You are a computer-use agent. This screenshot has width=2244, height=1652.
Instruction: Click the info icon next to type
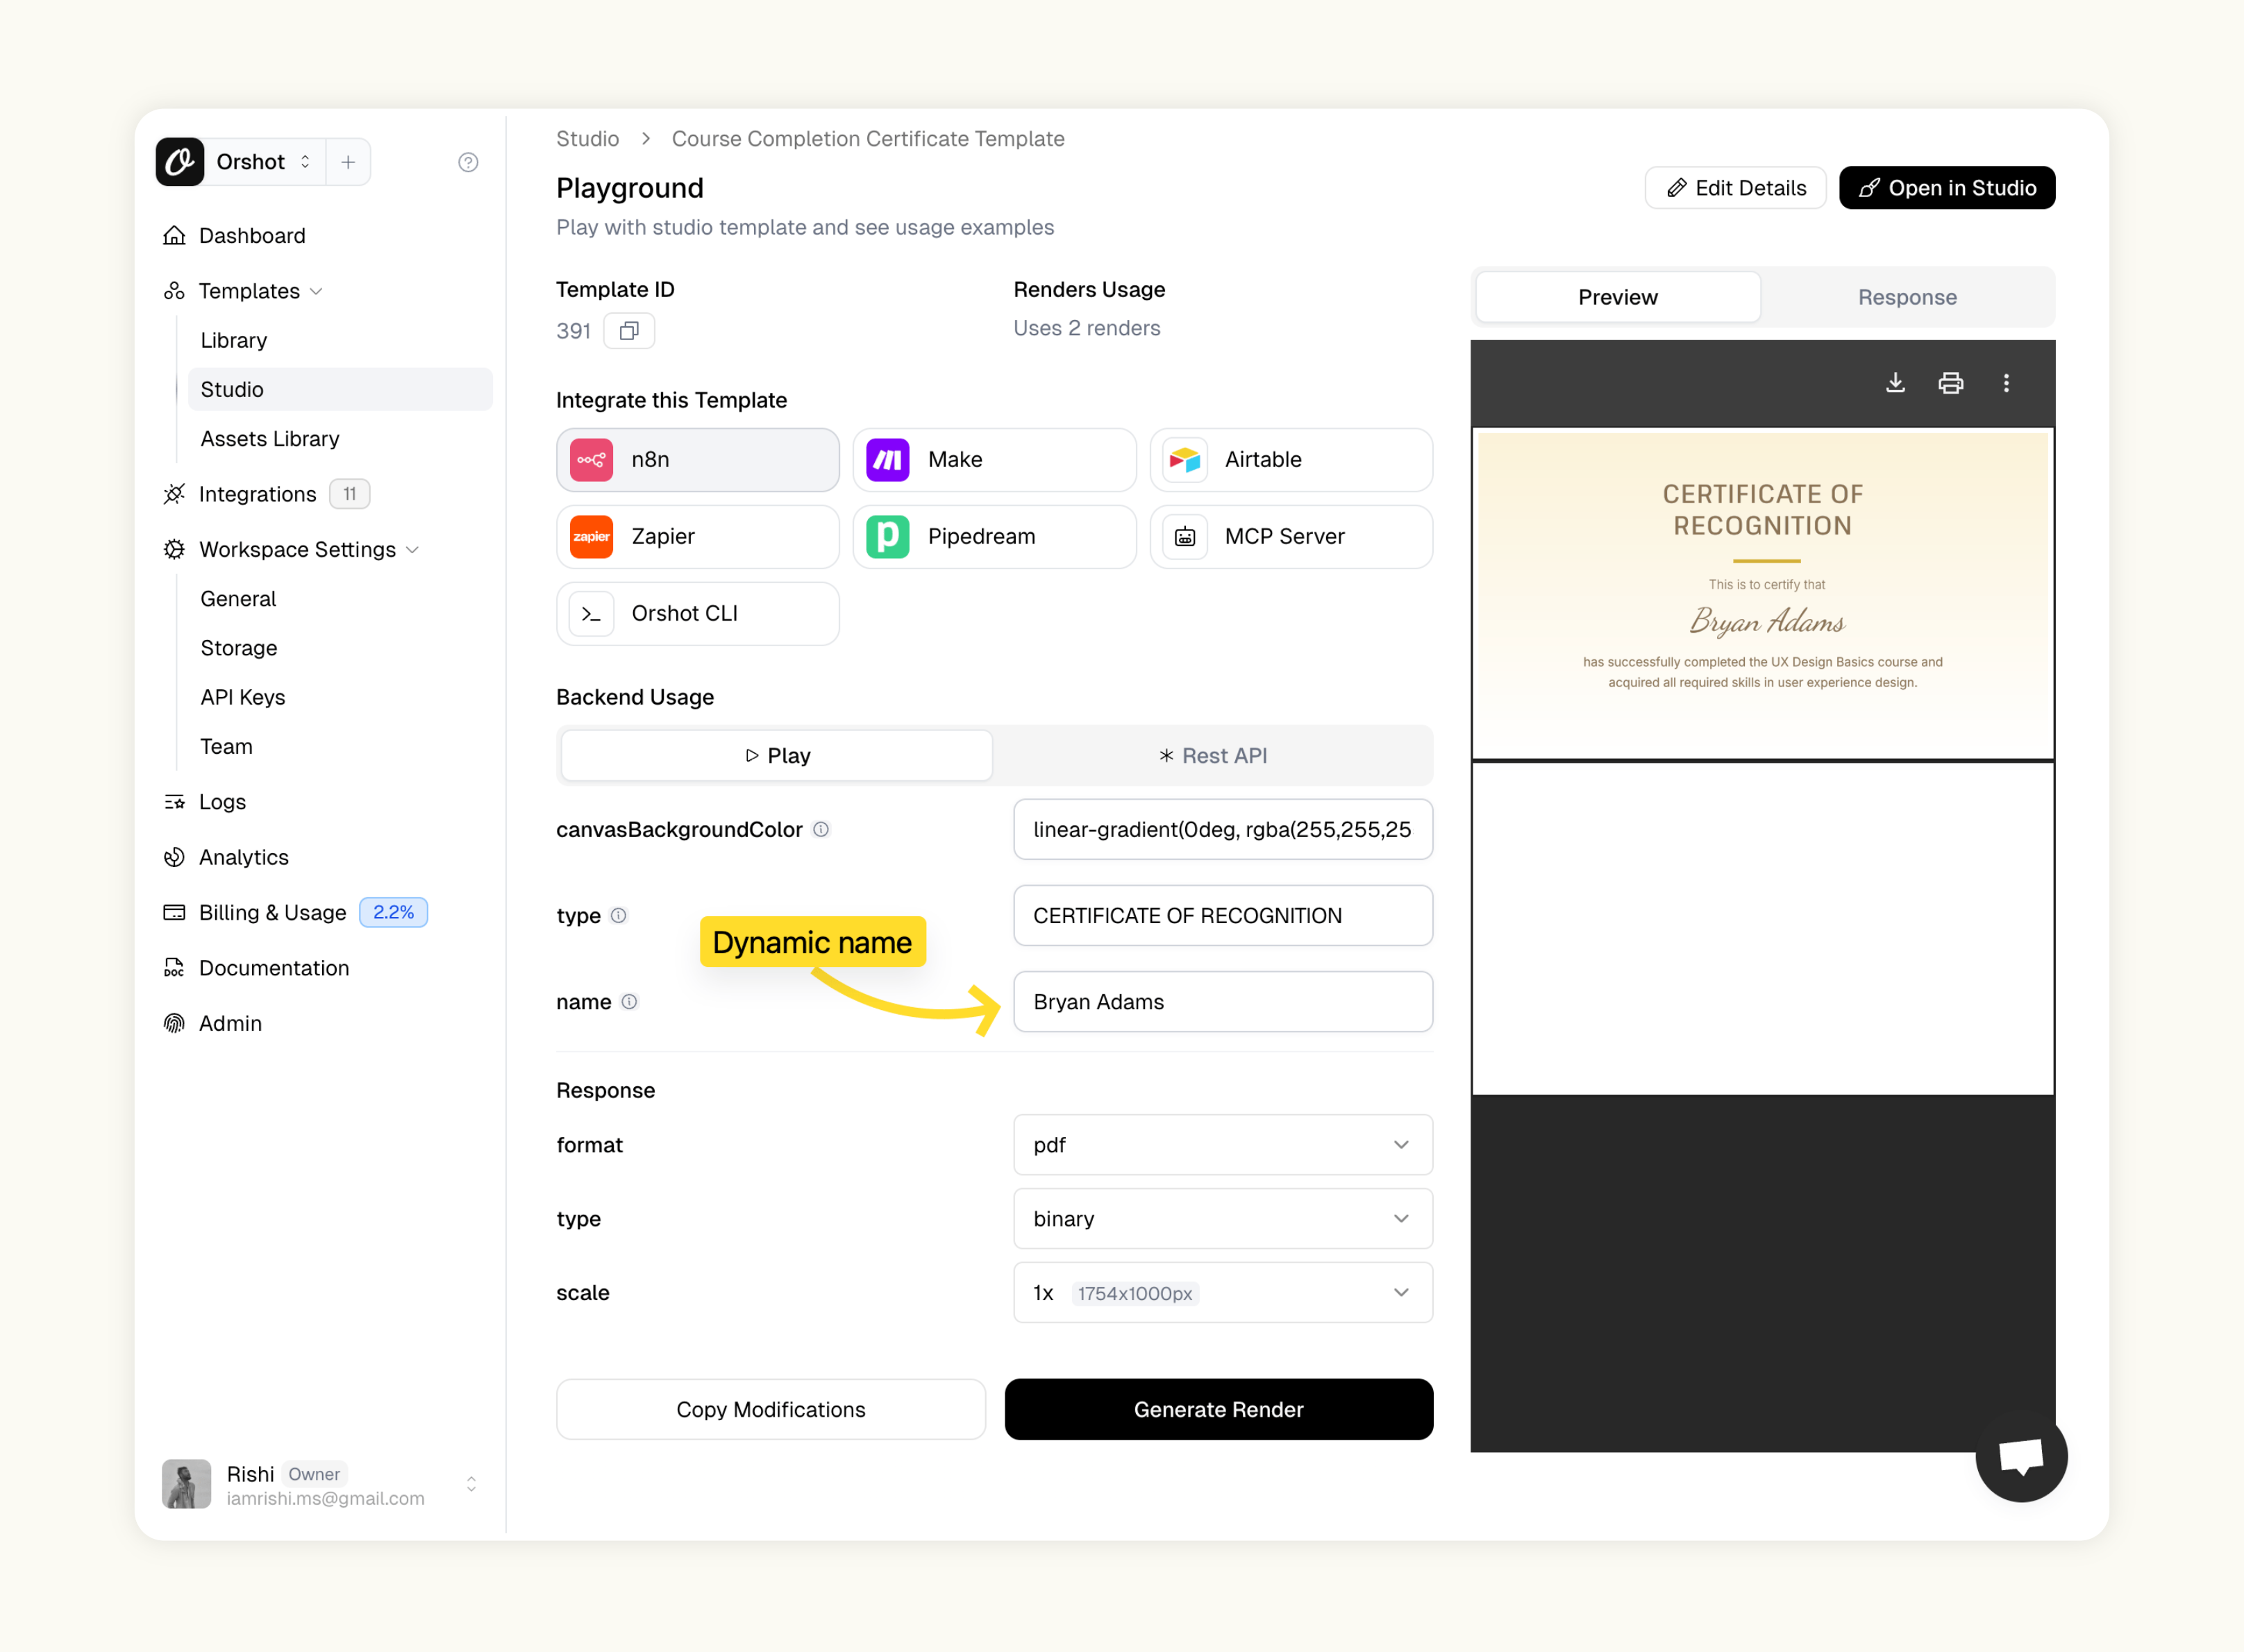[618, 915]
